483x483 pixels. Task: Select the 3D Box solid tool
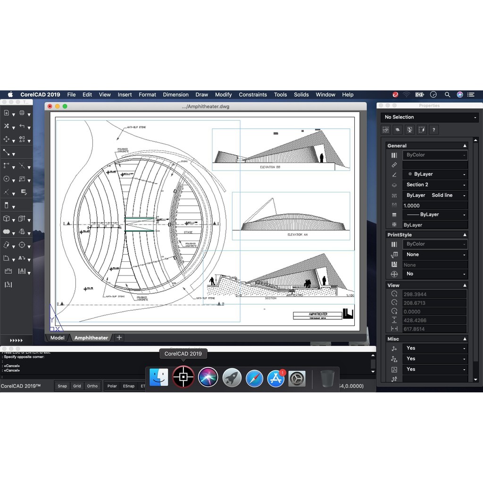click(7, 219)
